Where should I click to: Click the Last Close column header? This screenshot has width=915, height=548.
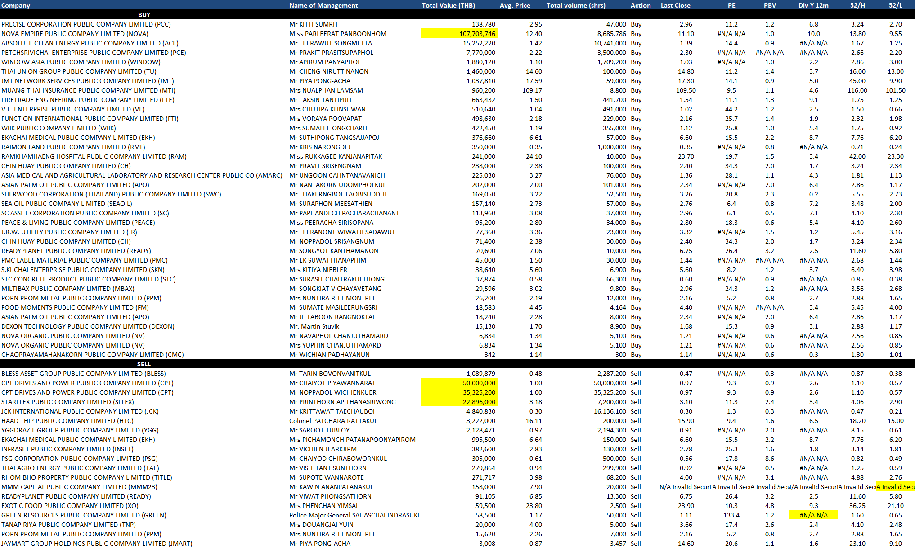point(675,5)
